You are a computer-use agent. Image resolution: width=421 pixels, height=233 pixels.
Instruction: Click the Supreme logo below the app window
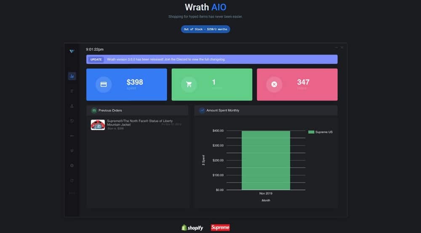coord(220,228)
